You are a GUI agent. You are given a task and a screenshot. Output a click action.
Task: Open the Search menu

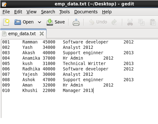click(48, 12)
